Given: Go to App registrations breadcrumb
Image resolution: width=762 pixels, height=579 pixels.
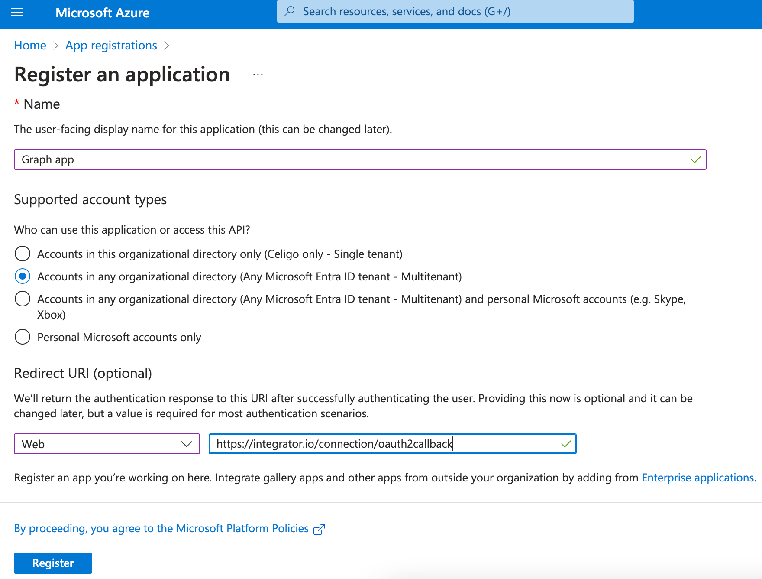Looking at the screenshot, I should point(111,46).
